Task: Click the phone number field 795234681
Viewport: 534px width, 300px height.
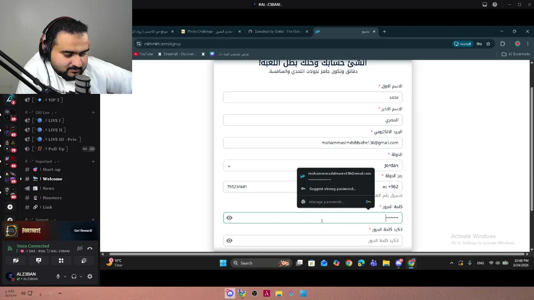Action: (x=260, y=187)
